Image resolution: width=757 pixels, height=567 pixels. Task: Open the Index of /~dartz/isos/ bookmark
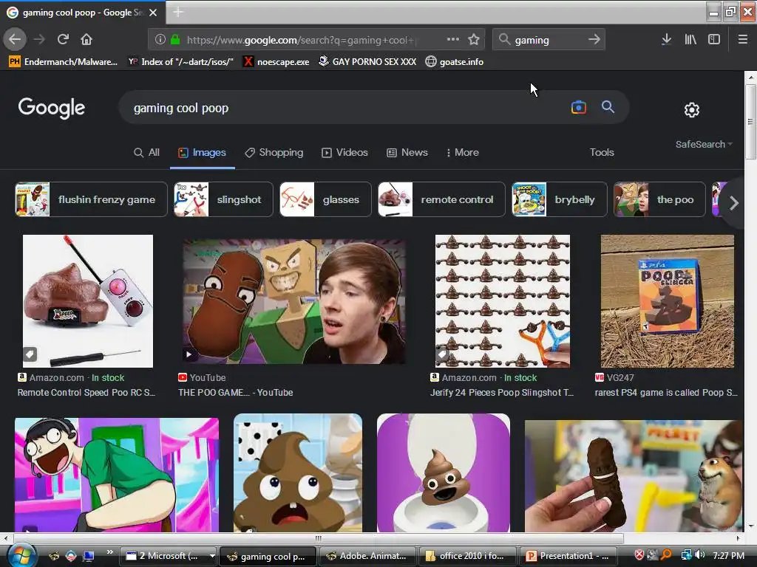click(181, 62)
